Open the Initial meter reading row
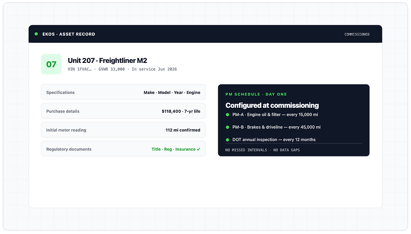 (x=123, y=130)
